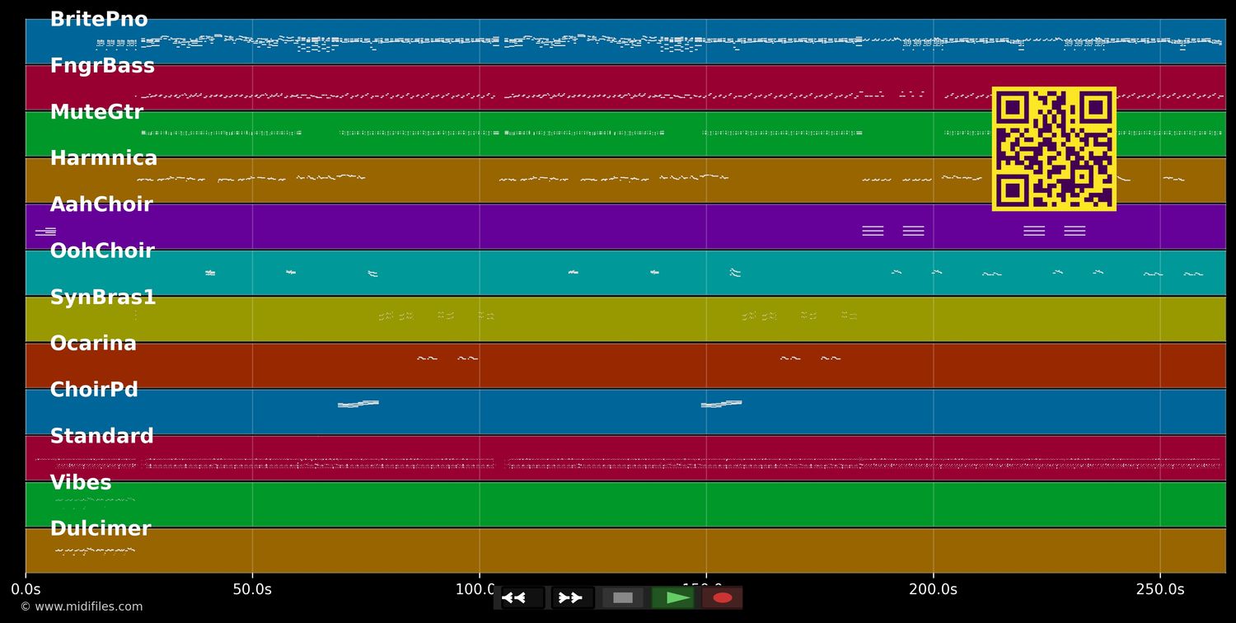Viewport: 1236px width, 623px height.
Task: Select the MuteGtr track
Action: pyautogui.click(x=625, y=133)
